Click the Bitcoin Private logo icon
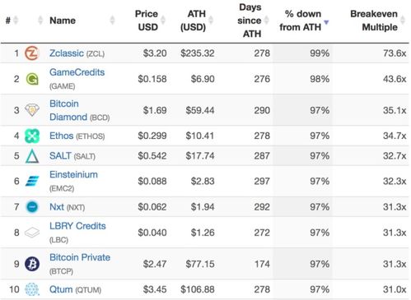411x300 pixels. pyautogui.click(x=32, y=264)
